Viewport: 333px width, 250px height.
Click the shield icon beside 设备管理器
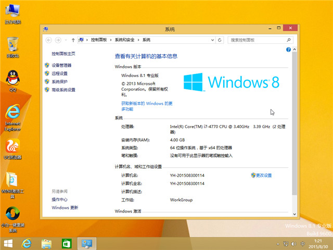47,65
